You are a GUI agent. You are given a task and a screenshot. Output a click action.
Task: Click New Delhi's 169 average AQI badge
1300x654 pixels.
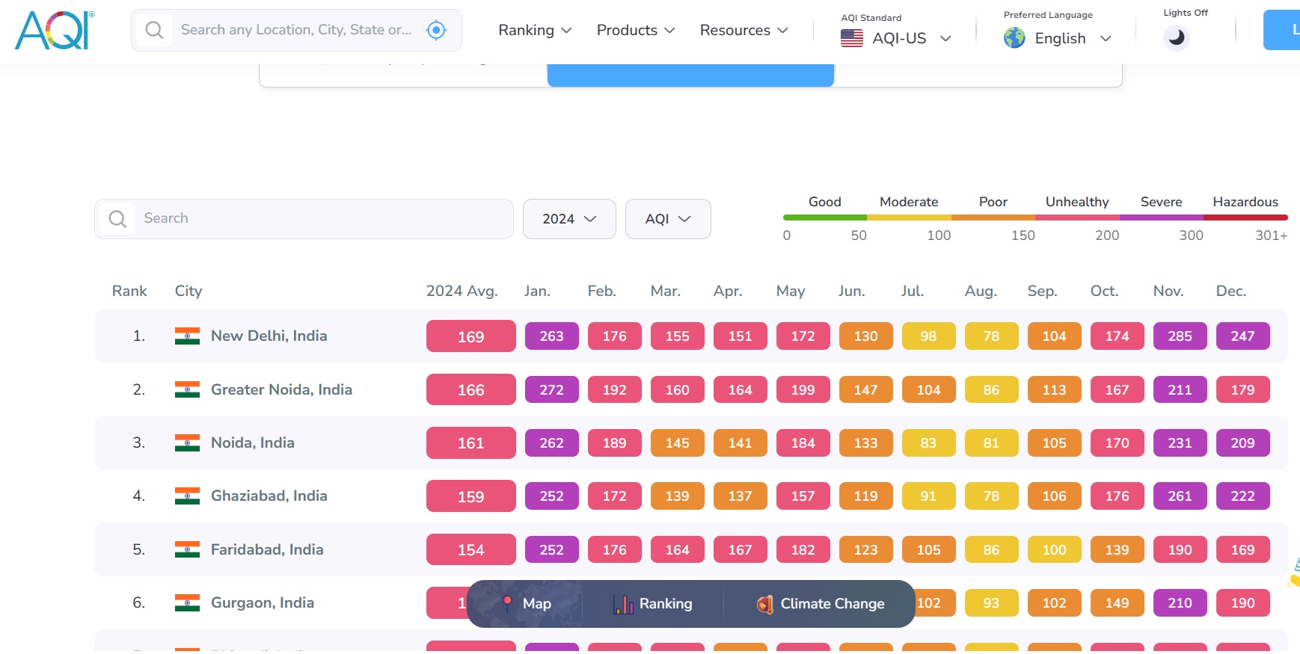(470, 336)
